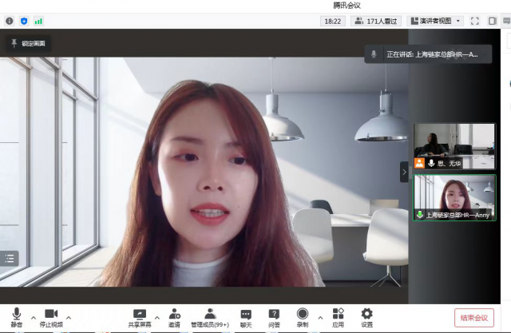511x333 pixels.
Task: Click the red end meeting (结束会议) button
Action: [x=473, y=317]
